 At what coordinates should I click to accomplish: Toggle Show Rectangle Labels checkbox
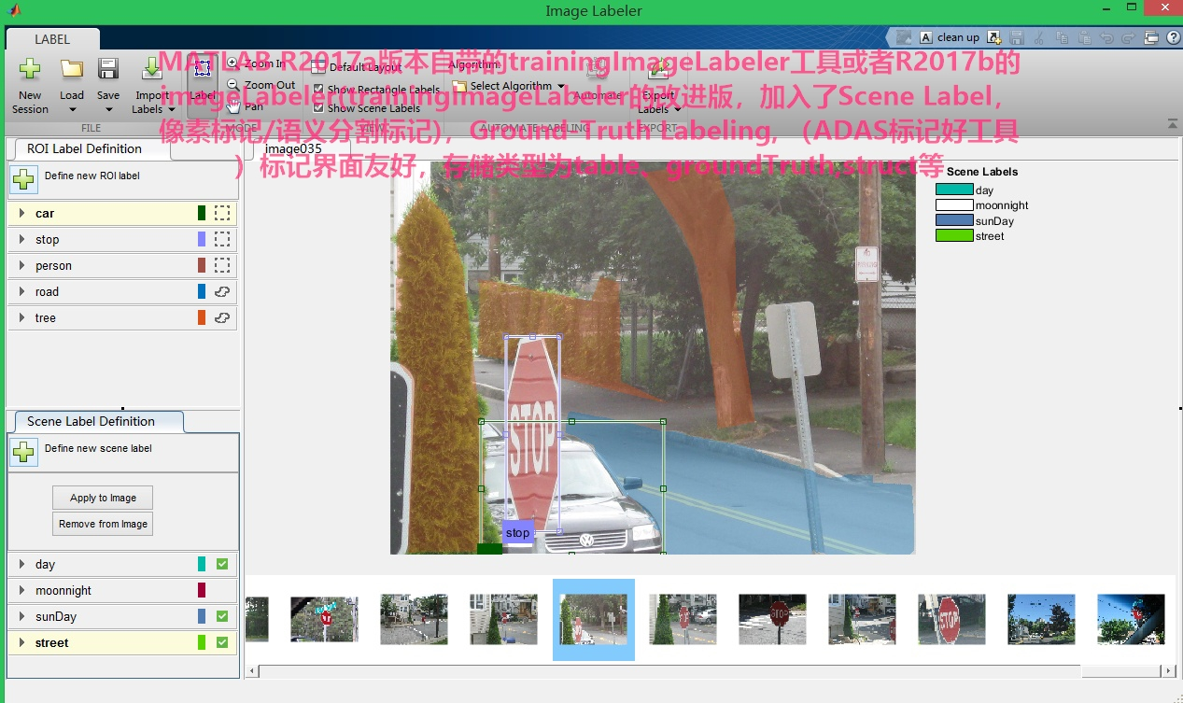point(318,90)
